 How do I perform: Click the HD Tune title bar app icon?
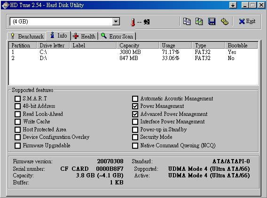tap(5, 5)
